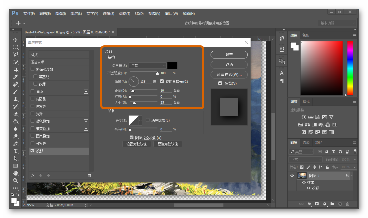Open the 等高线 contour picker arrow
The height and width of the screenshot is (218, 368).
[x=140, y=121]
